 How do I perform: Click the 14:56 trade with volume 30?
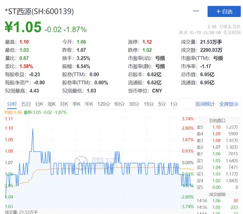(x=217, y=201)
